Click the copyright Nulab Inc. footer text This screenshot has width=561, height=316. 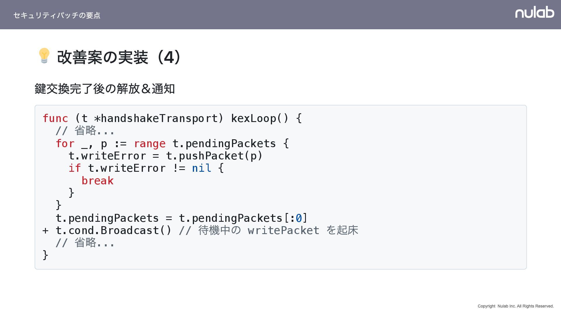coord(516,306)
